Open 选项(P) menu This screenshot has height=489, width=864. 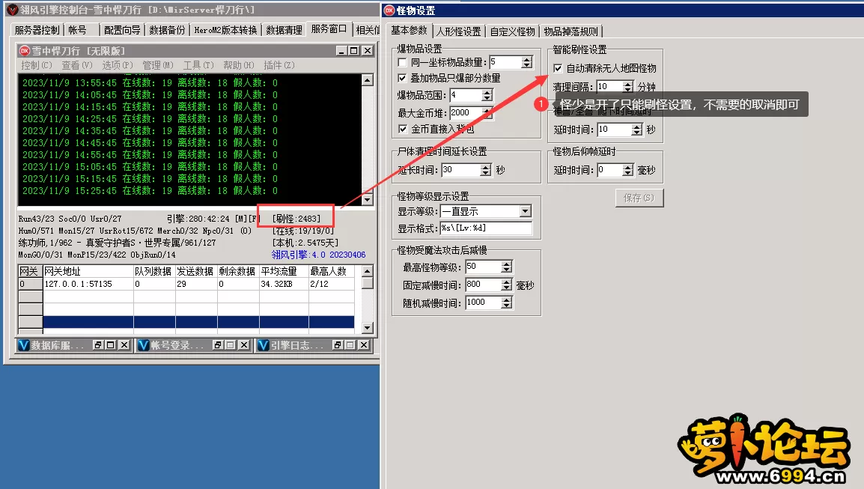click(118, 65)
